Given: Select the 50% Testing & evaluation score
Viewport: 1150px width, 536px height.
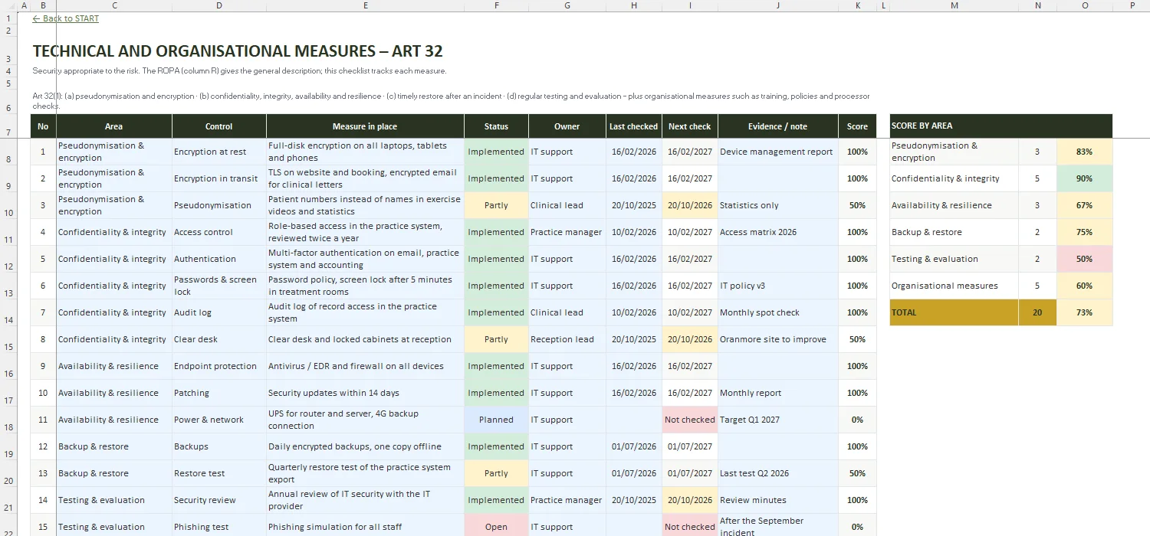Looking at the screenshot, I should pos(1084,259).
